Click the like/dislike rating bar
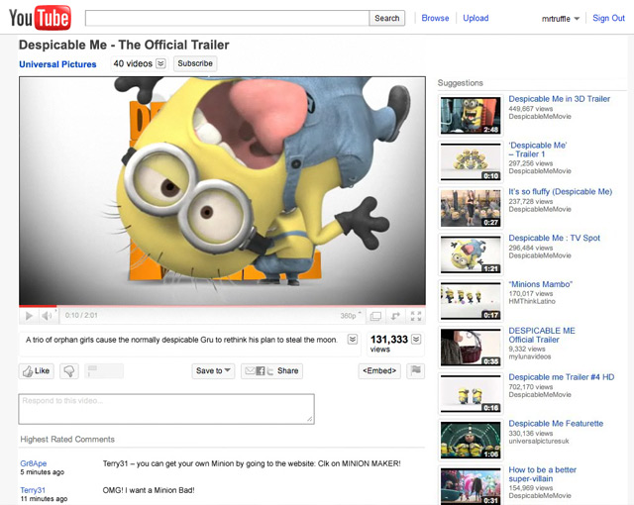Screen dimensions: 634x505 [x=104, y=371]
